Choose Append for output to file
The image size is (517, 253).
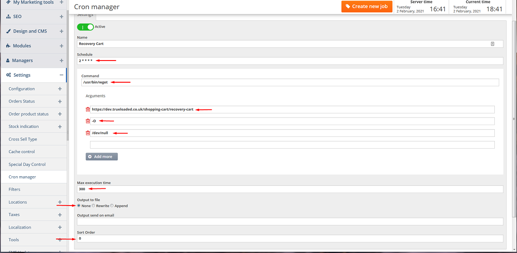click(112, 206)
